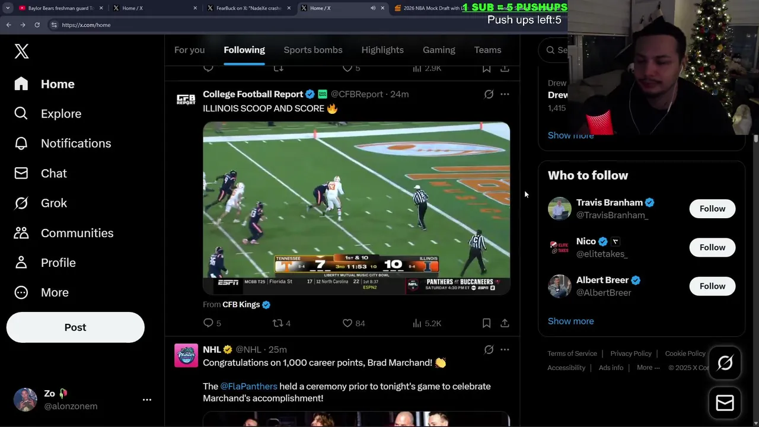The height and width of the screenshot is (427, 759).
Task: Play the Illinois scoop and score video
Action: click(356, 208)
